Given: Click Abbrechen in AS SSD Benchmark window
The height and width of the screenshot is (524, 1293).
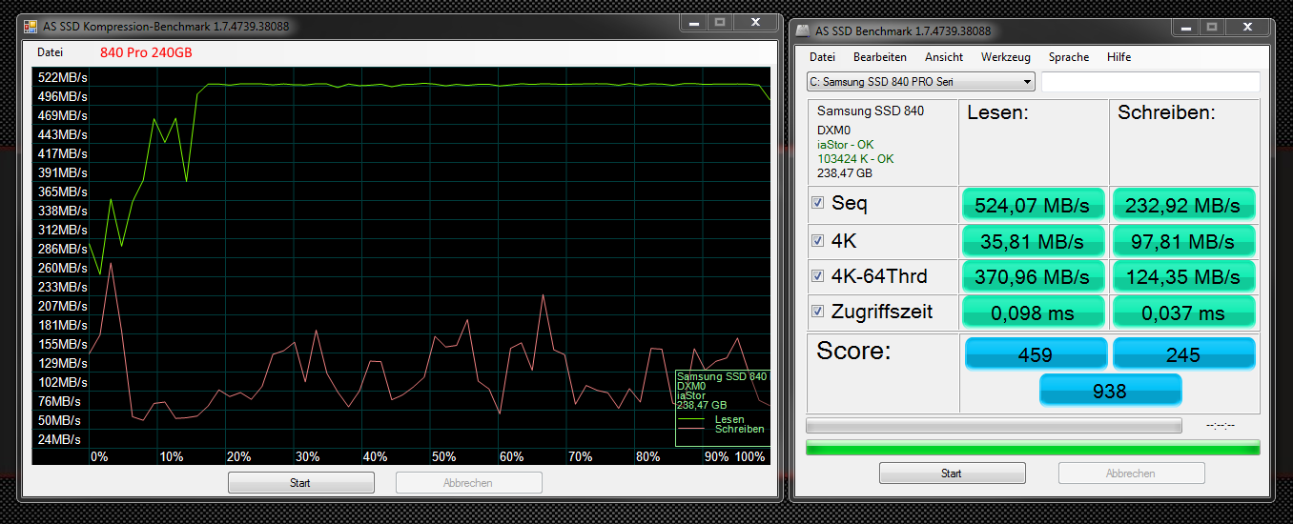Looking at the screenshot, I should pyautogui.click(x=1131, y=474).
